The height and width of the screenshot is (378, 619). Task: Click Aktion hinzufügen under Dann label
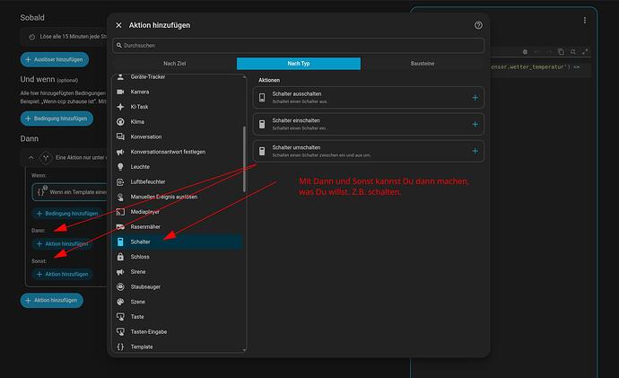pyautogui.click(x=63, y=243)
